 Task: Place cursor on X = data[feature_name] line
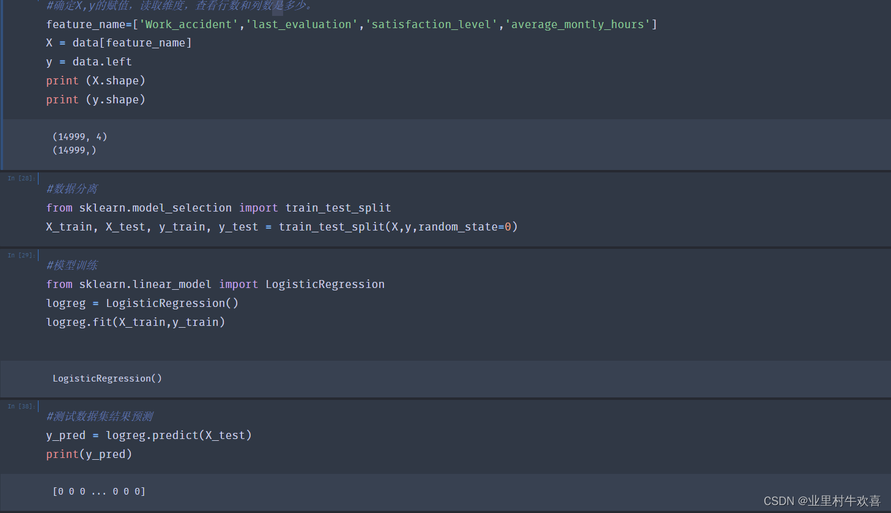(119, 43)
